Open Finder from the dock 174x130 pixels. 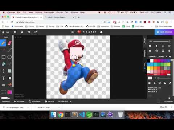pyautogui.click(x=53, y=115)
